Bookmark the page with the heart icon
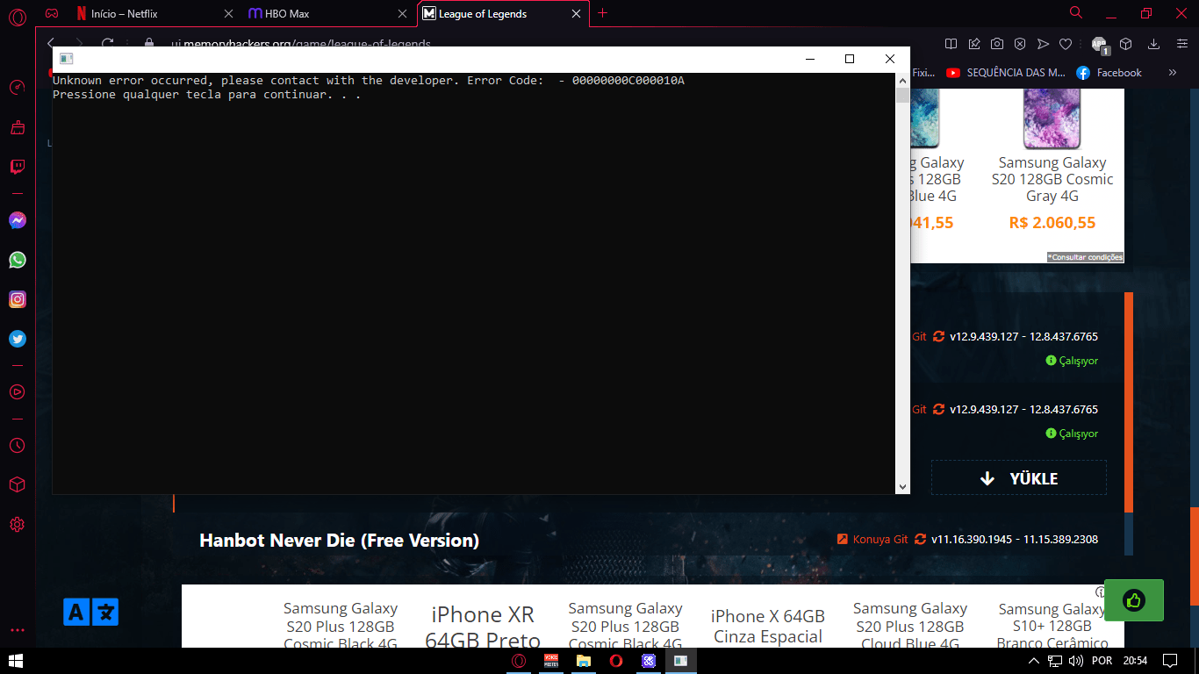Image resolution: width=1199 pixels, height=674 pixels. [1066, 44]
